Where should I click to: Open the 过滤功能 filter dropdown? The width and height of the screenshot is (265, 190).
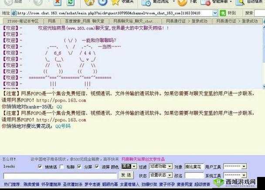click(x=170, y=167)
